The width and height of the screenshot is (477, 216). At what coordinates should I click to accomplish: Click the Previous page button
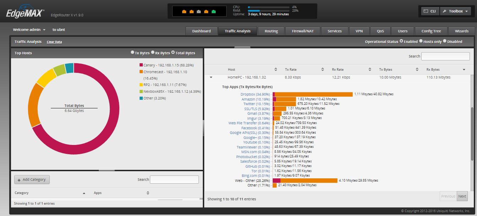448,196
